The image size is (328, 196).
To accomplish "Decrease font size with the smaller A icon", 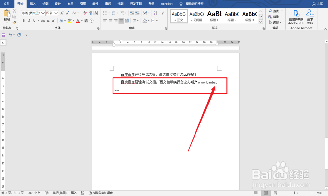I will 67,13.
